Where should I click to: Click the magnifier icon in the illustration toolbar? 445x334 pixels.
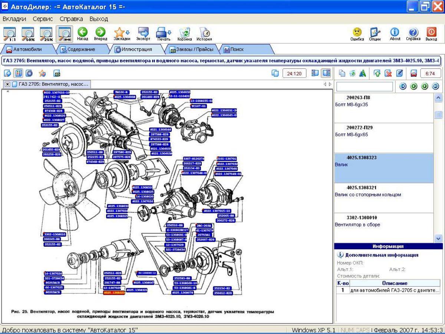(7, 73)
